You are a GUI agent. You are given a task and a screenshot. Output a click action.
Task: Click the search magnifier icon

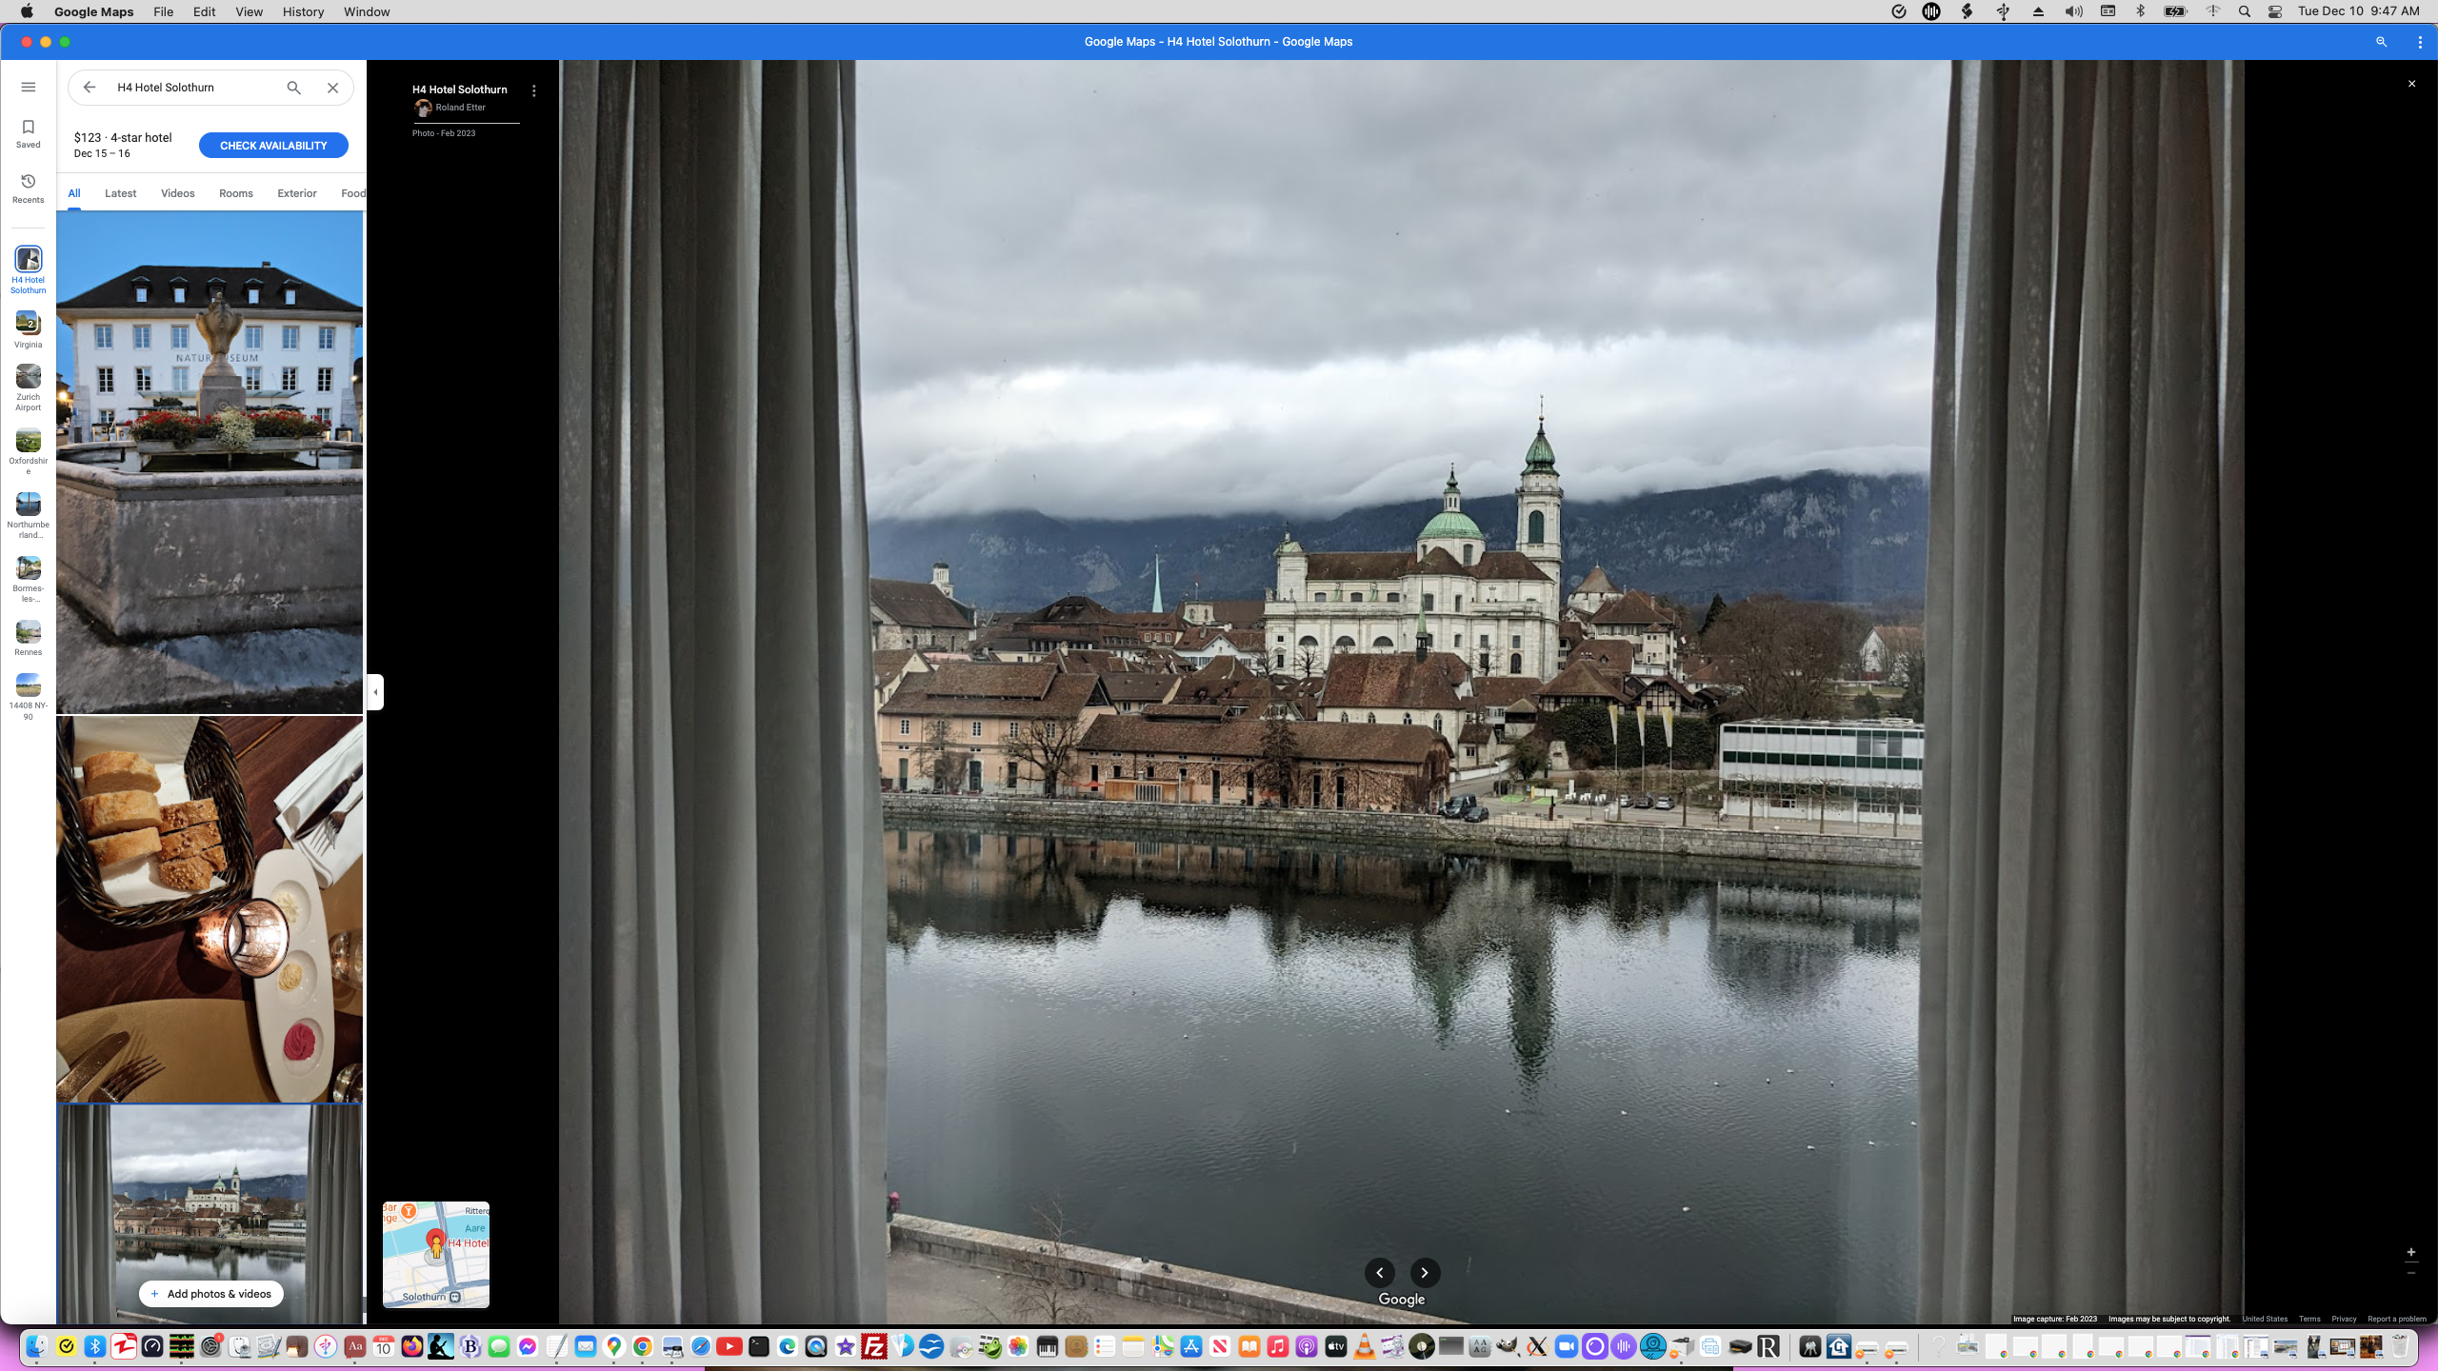[293, 88]
